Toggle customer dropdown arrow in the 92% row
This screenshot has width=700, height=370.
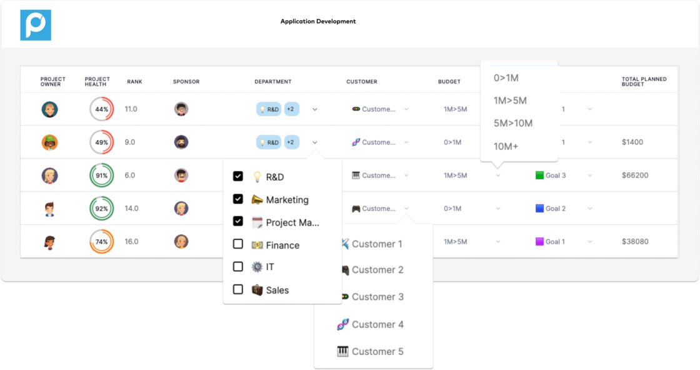point(406,208)
